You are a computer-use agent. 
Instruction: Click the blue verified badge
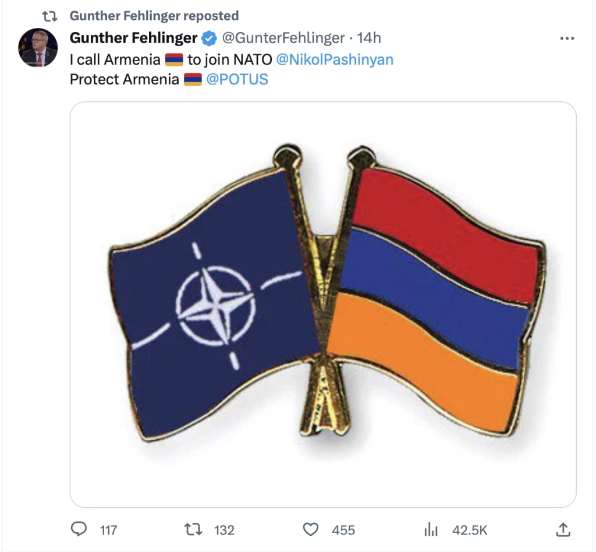[209, 38]
